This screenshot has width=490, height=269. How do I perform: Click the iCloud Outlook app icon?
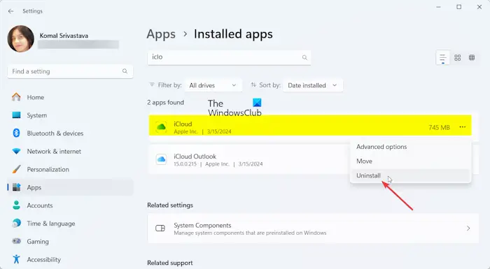coord(161,159)
